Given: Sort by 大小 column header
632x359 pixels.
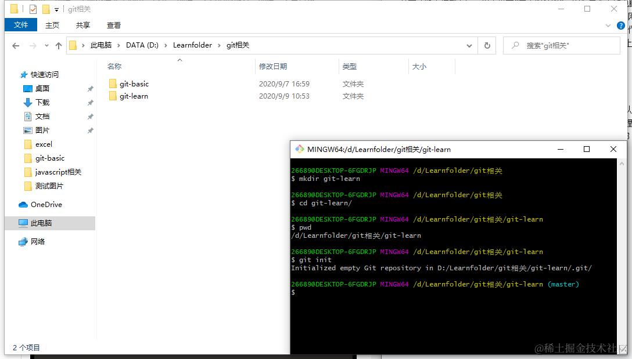Looking at the screenshot, I should pos(419,67).
